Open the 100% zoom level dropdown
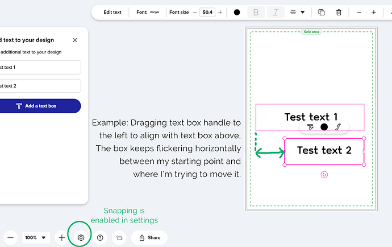Screen dimensions: 392x247 tap(36, 237)
